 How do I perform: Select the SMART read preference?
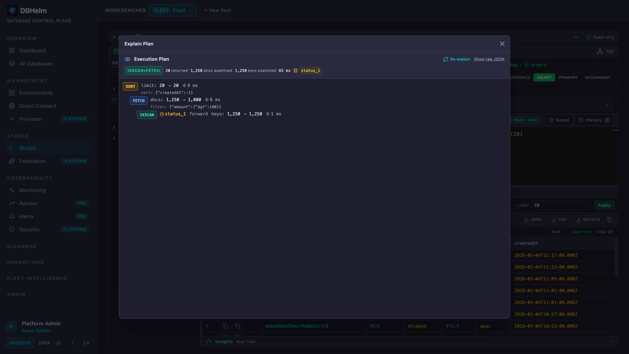click(544, 77)
